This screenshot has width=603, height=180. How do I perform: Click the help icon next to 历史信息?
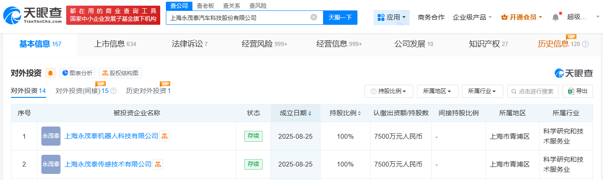(586, 44)
